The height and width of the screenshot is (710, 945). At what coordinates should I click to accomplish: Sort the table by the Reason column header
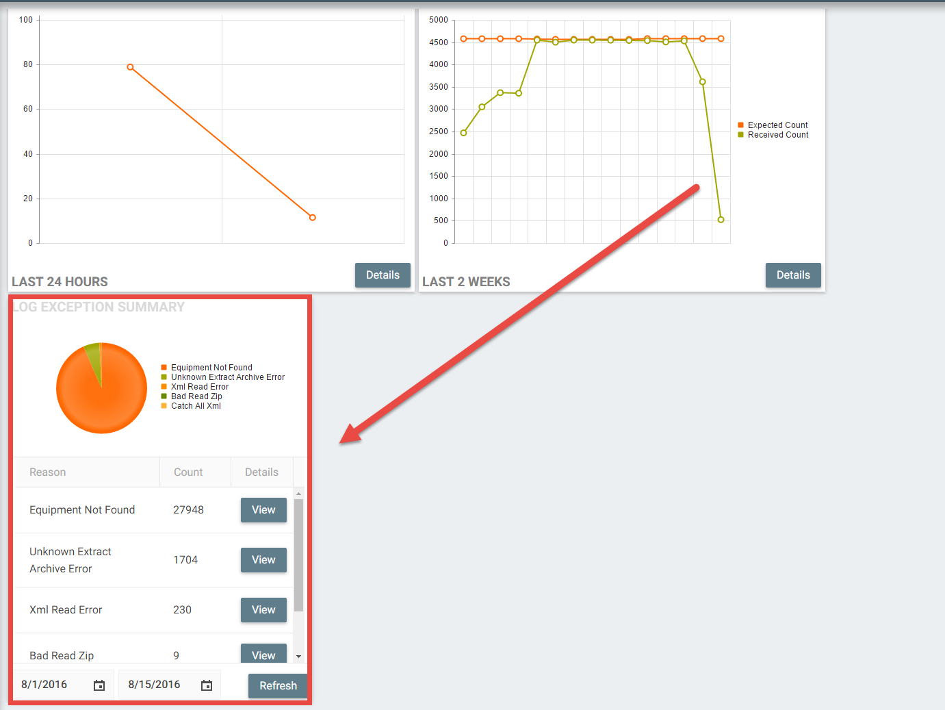(x=48, y=472)
